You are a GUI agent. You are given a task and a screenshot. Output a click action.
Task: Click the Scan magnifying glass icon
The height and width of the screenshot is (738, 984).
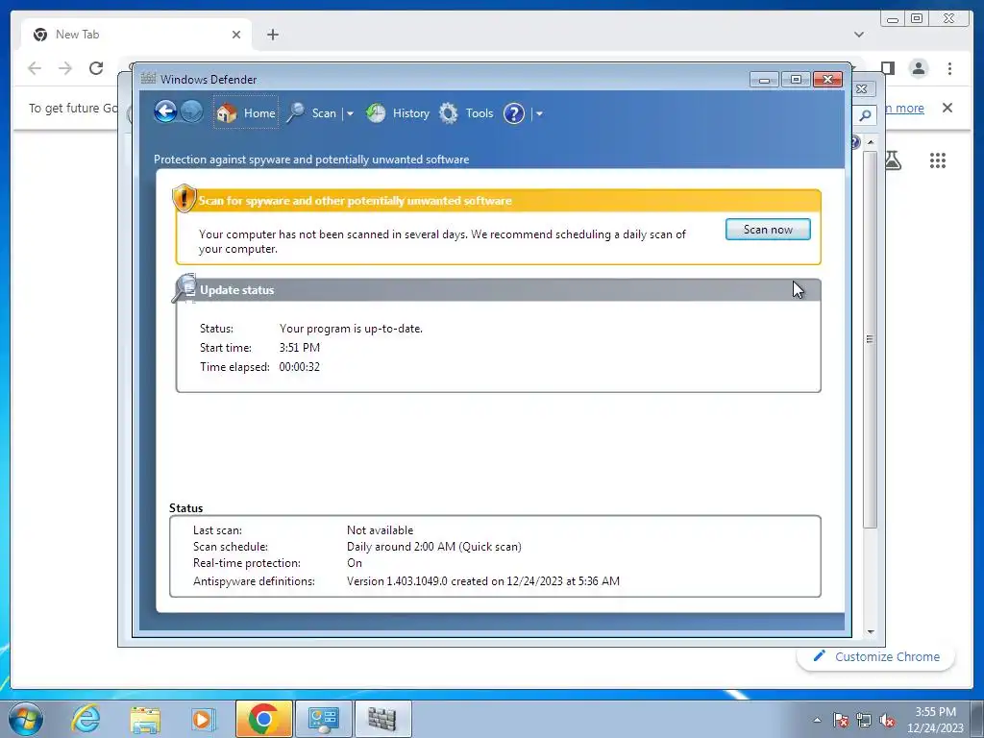click(296, 113)
